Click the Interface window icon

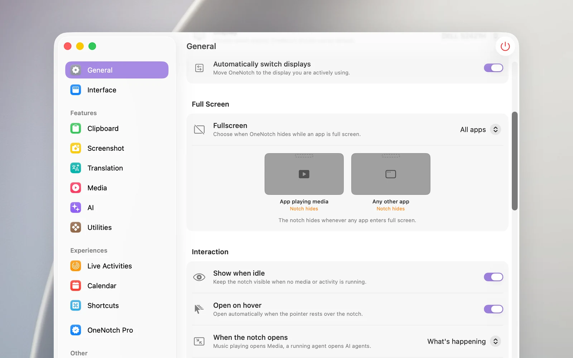coord(76,90)
